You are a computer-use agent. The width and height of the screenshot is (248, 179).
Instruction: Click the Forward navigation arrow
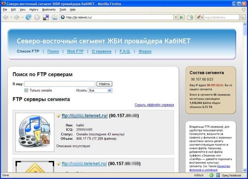(x=17, y=17)
